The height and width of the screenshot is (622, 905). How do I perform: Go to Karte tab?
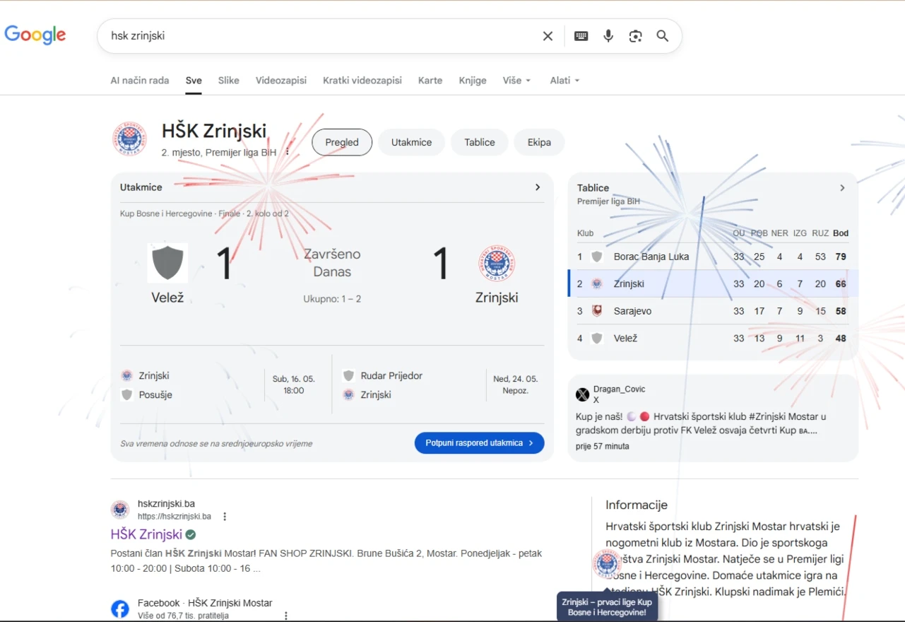tap(430, 81)
